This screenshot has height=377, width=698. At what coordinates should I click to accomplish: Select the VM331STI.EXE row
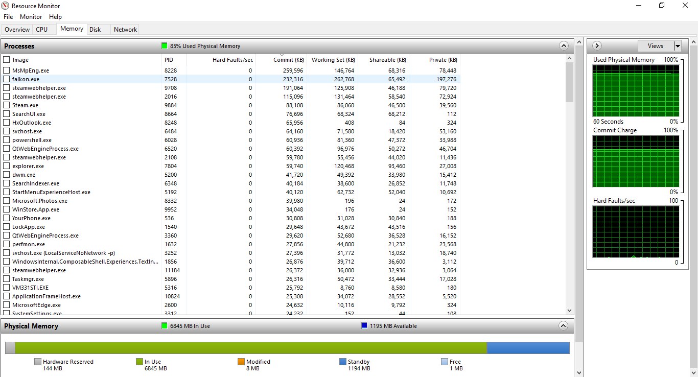pos(231,288)
